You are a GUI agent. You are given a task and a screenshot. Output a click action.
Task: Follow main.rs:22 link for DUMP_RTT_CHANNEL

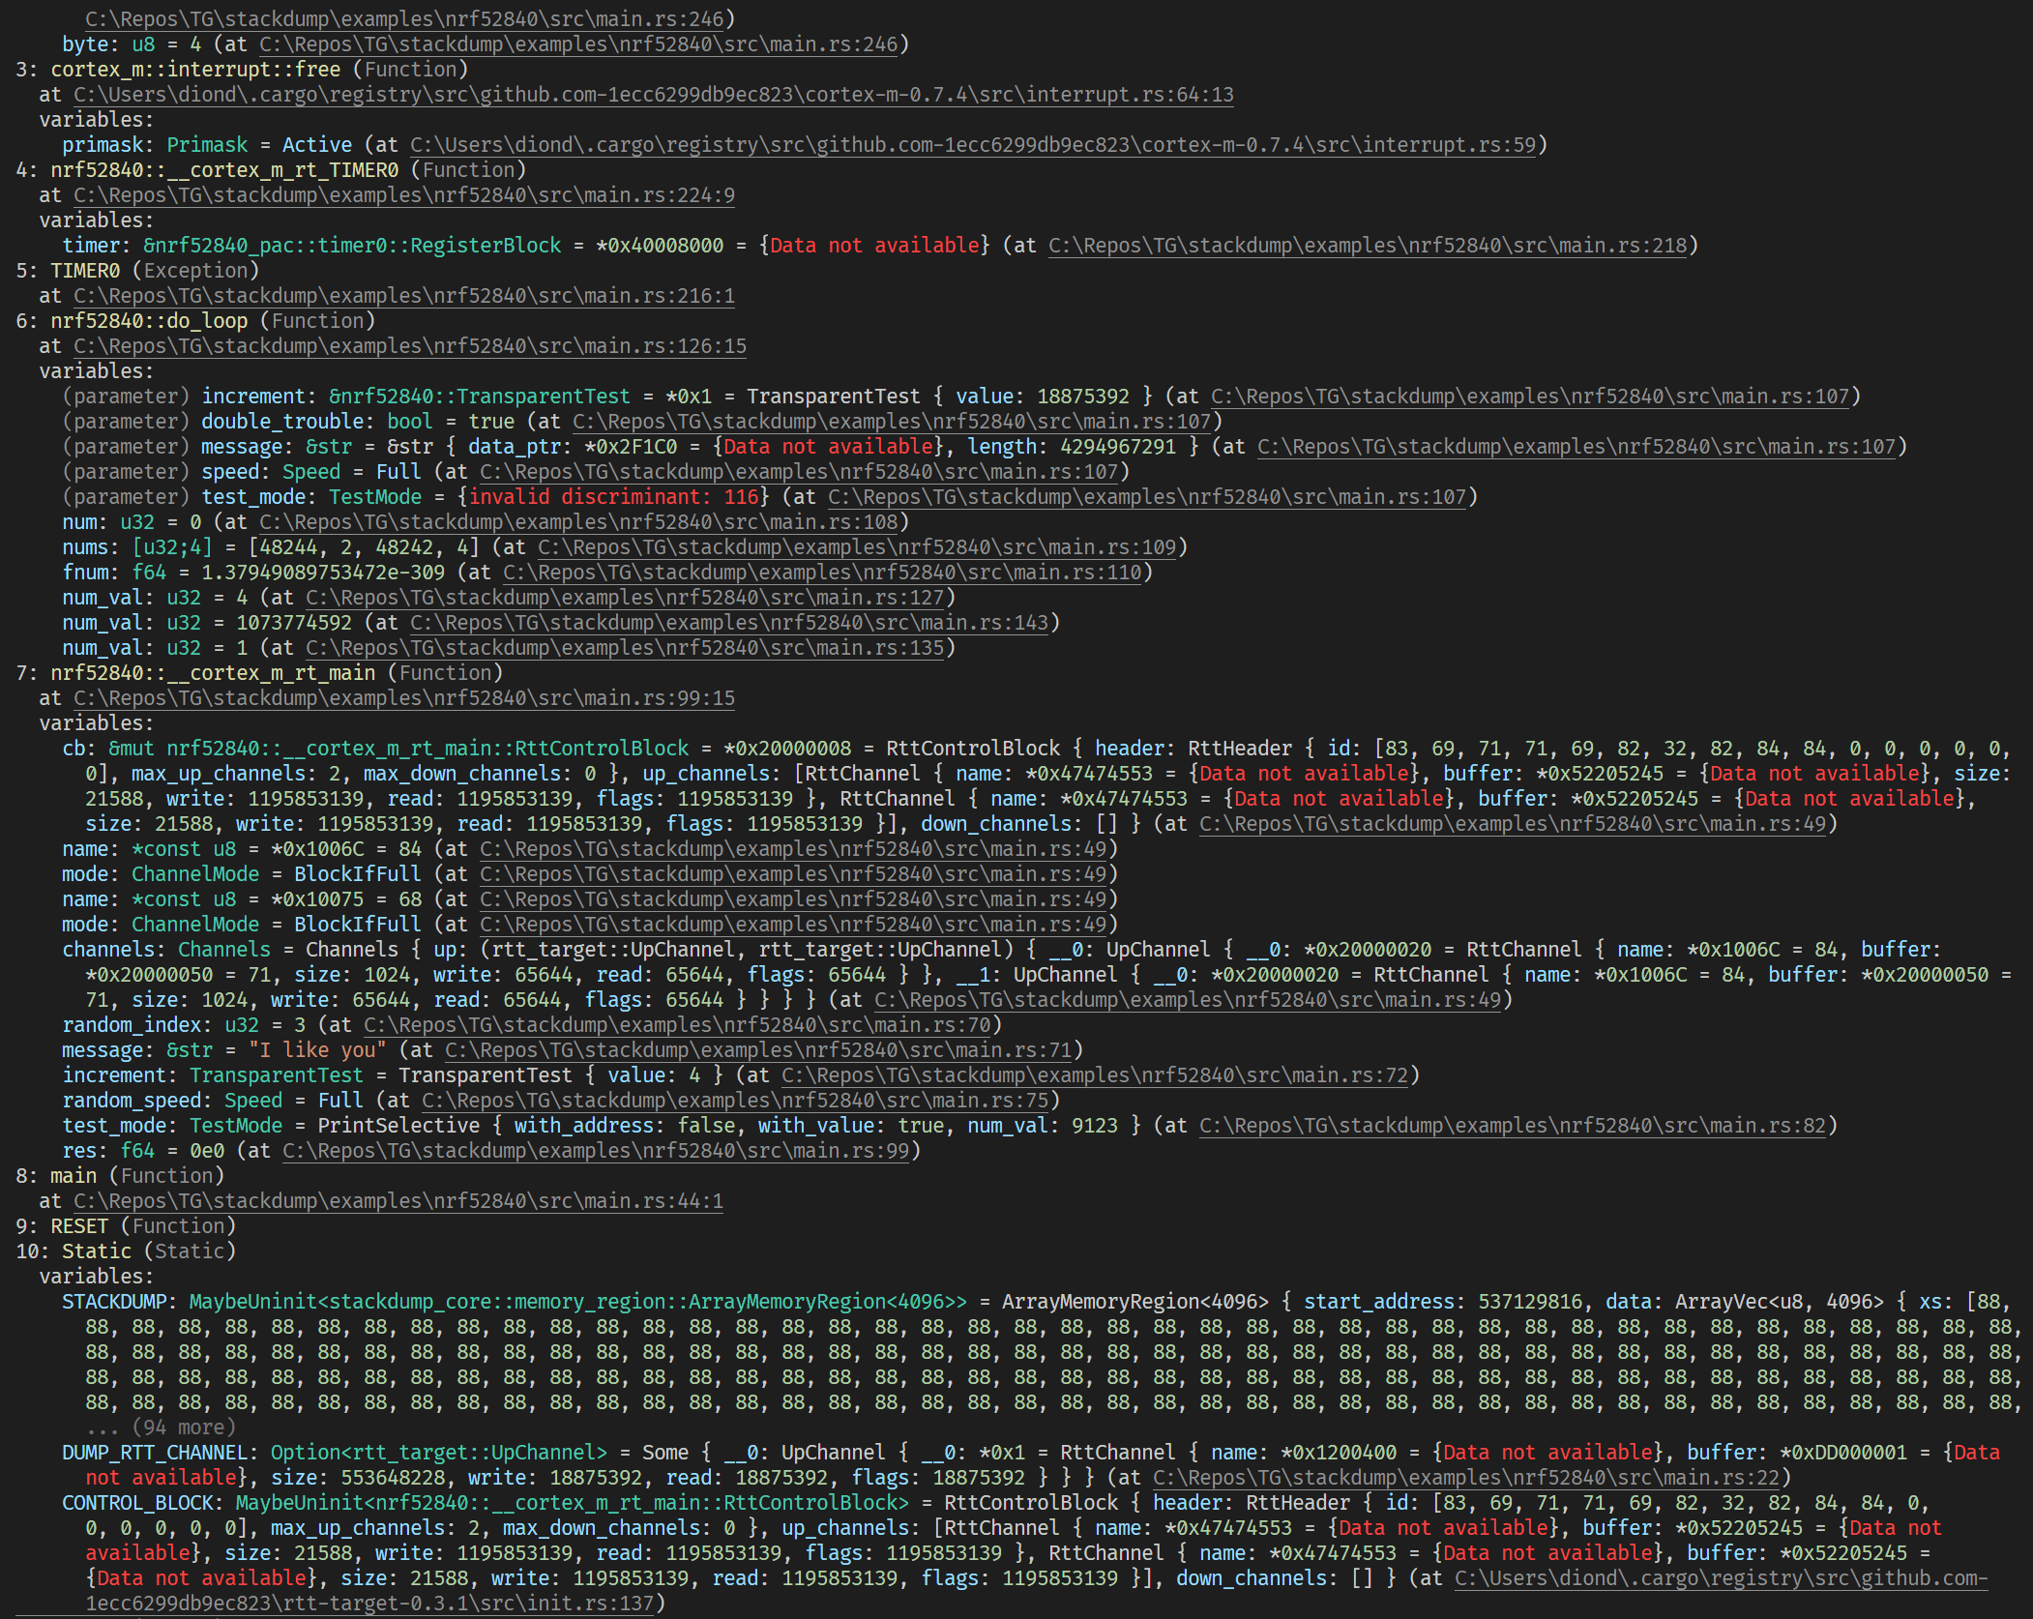coord(1467,1477)
